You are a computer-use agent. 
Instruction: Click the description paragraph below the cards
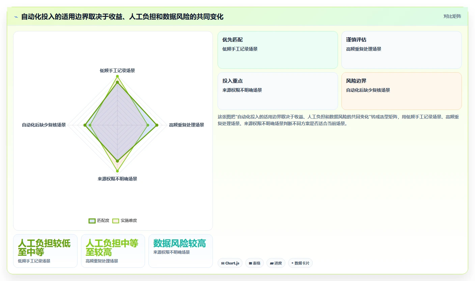tap(339, 120)
